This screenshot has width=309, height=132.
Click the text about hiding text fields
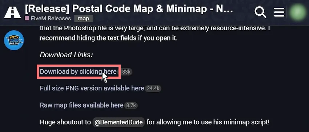[109, 38]
